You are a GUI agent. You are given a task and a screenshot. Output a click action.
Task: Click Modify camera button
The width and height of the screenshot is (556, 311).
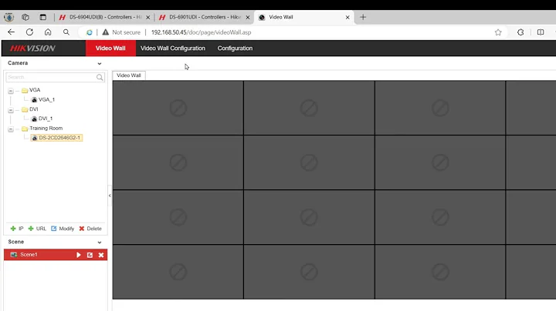(x=63, y=229)
